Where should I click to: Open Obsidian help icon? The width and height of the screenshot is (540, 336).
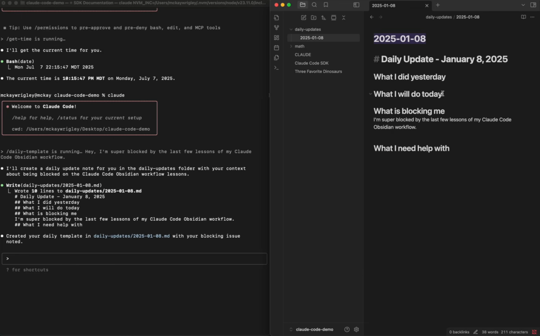click(x=347, y=330)
